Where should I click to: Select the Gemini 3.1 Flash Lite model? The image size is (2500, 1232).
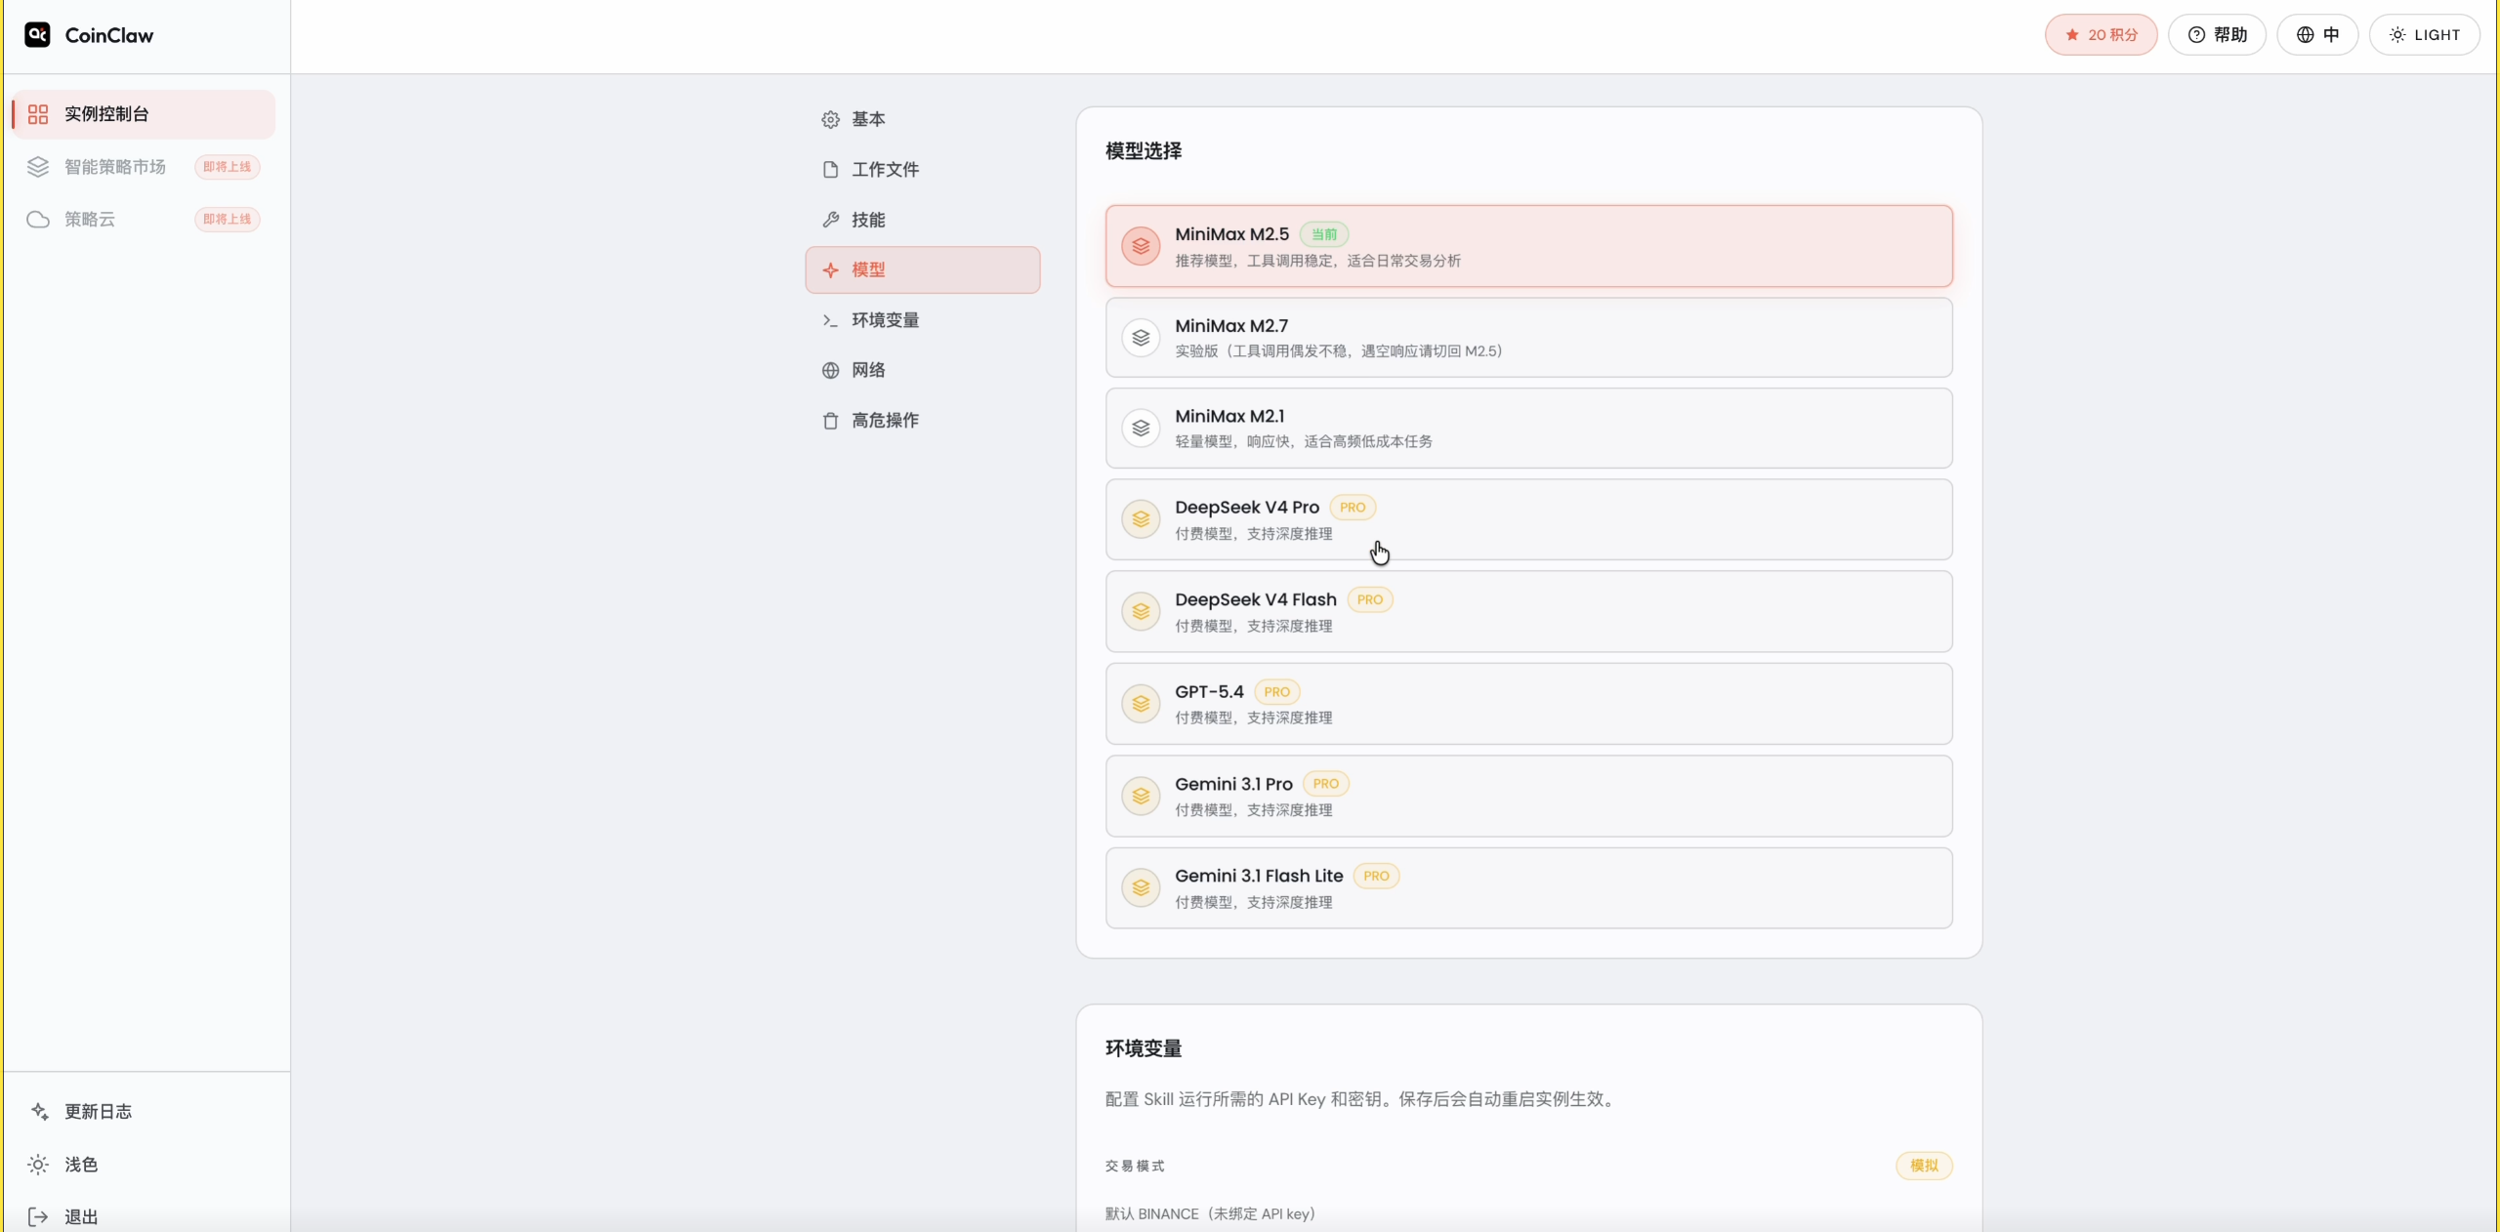click(x=1528, y=888)
